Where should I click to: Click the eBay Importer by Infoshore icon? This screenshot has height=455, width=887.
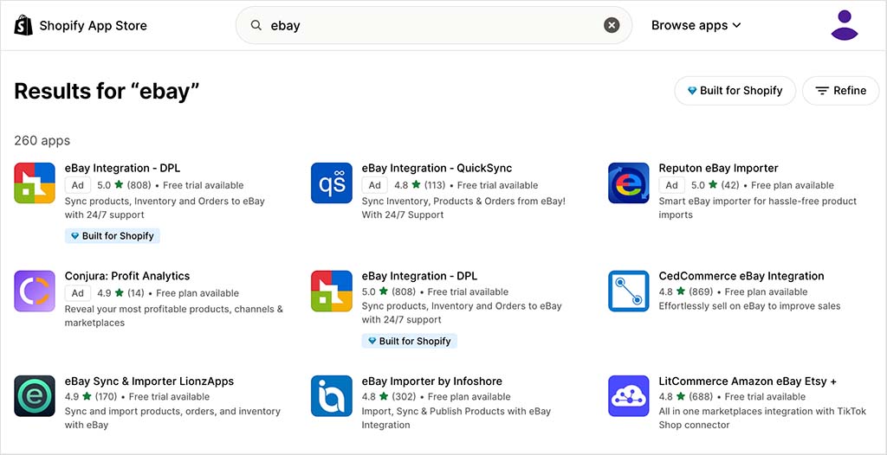point(332,396)
